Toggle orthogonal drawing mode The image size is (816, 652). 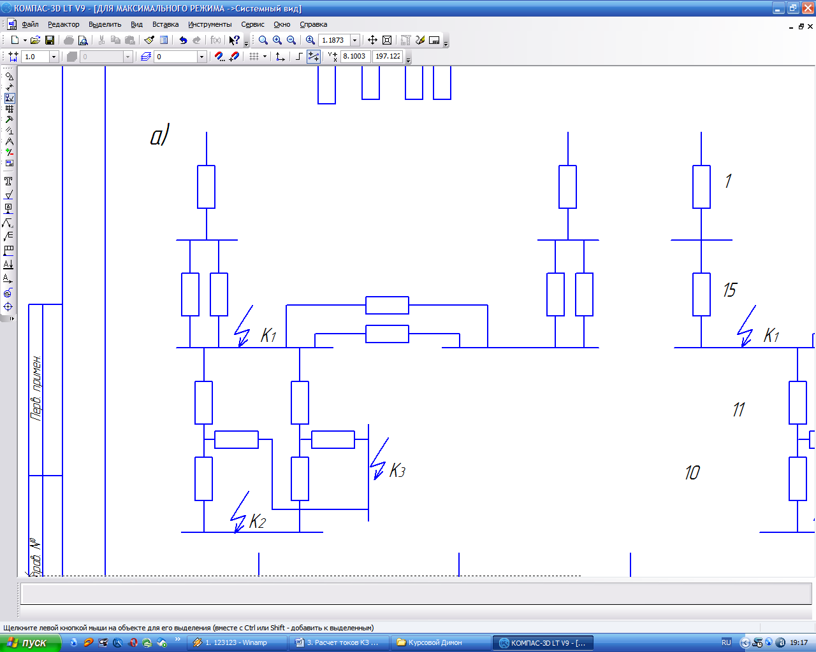(x=299, y=57)
